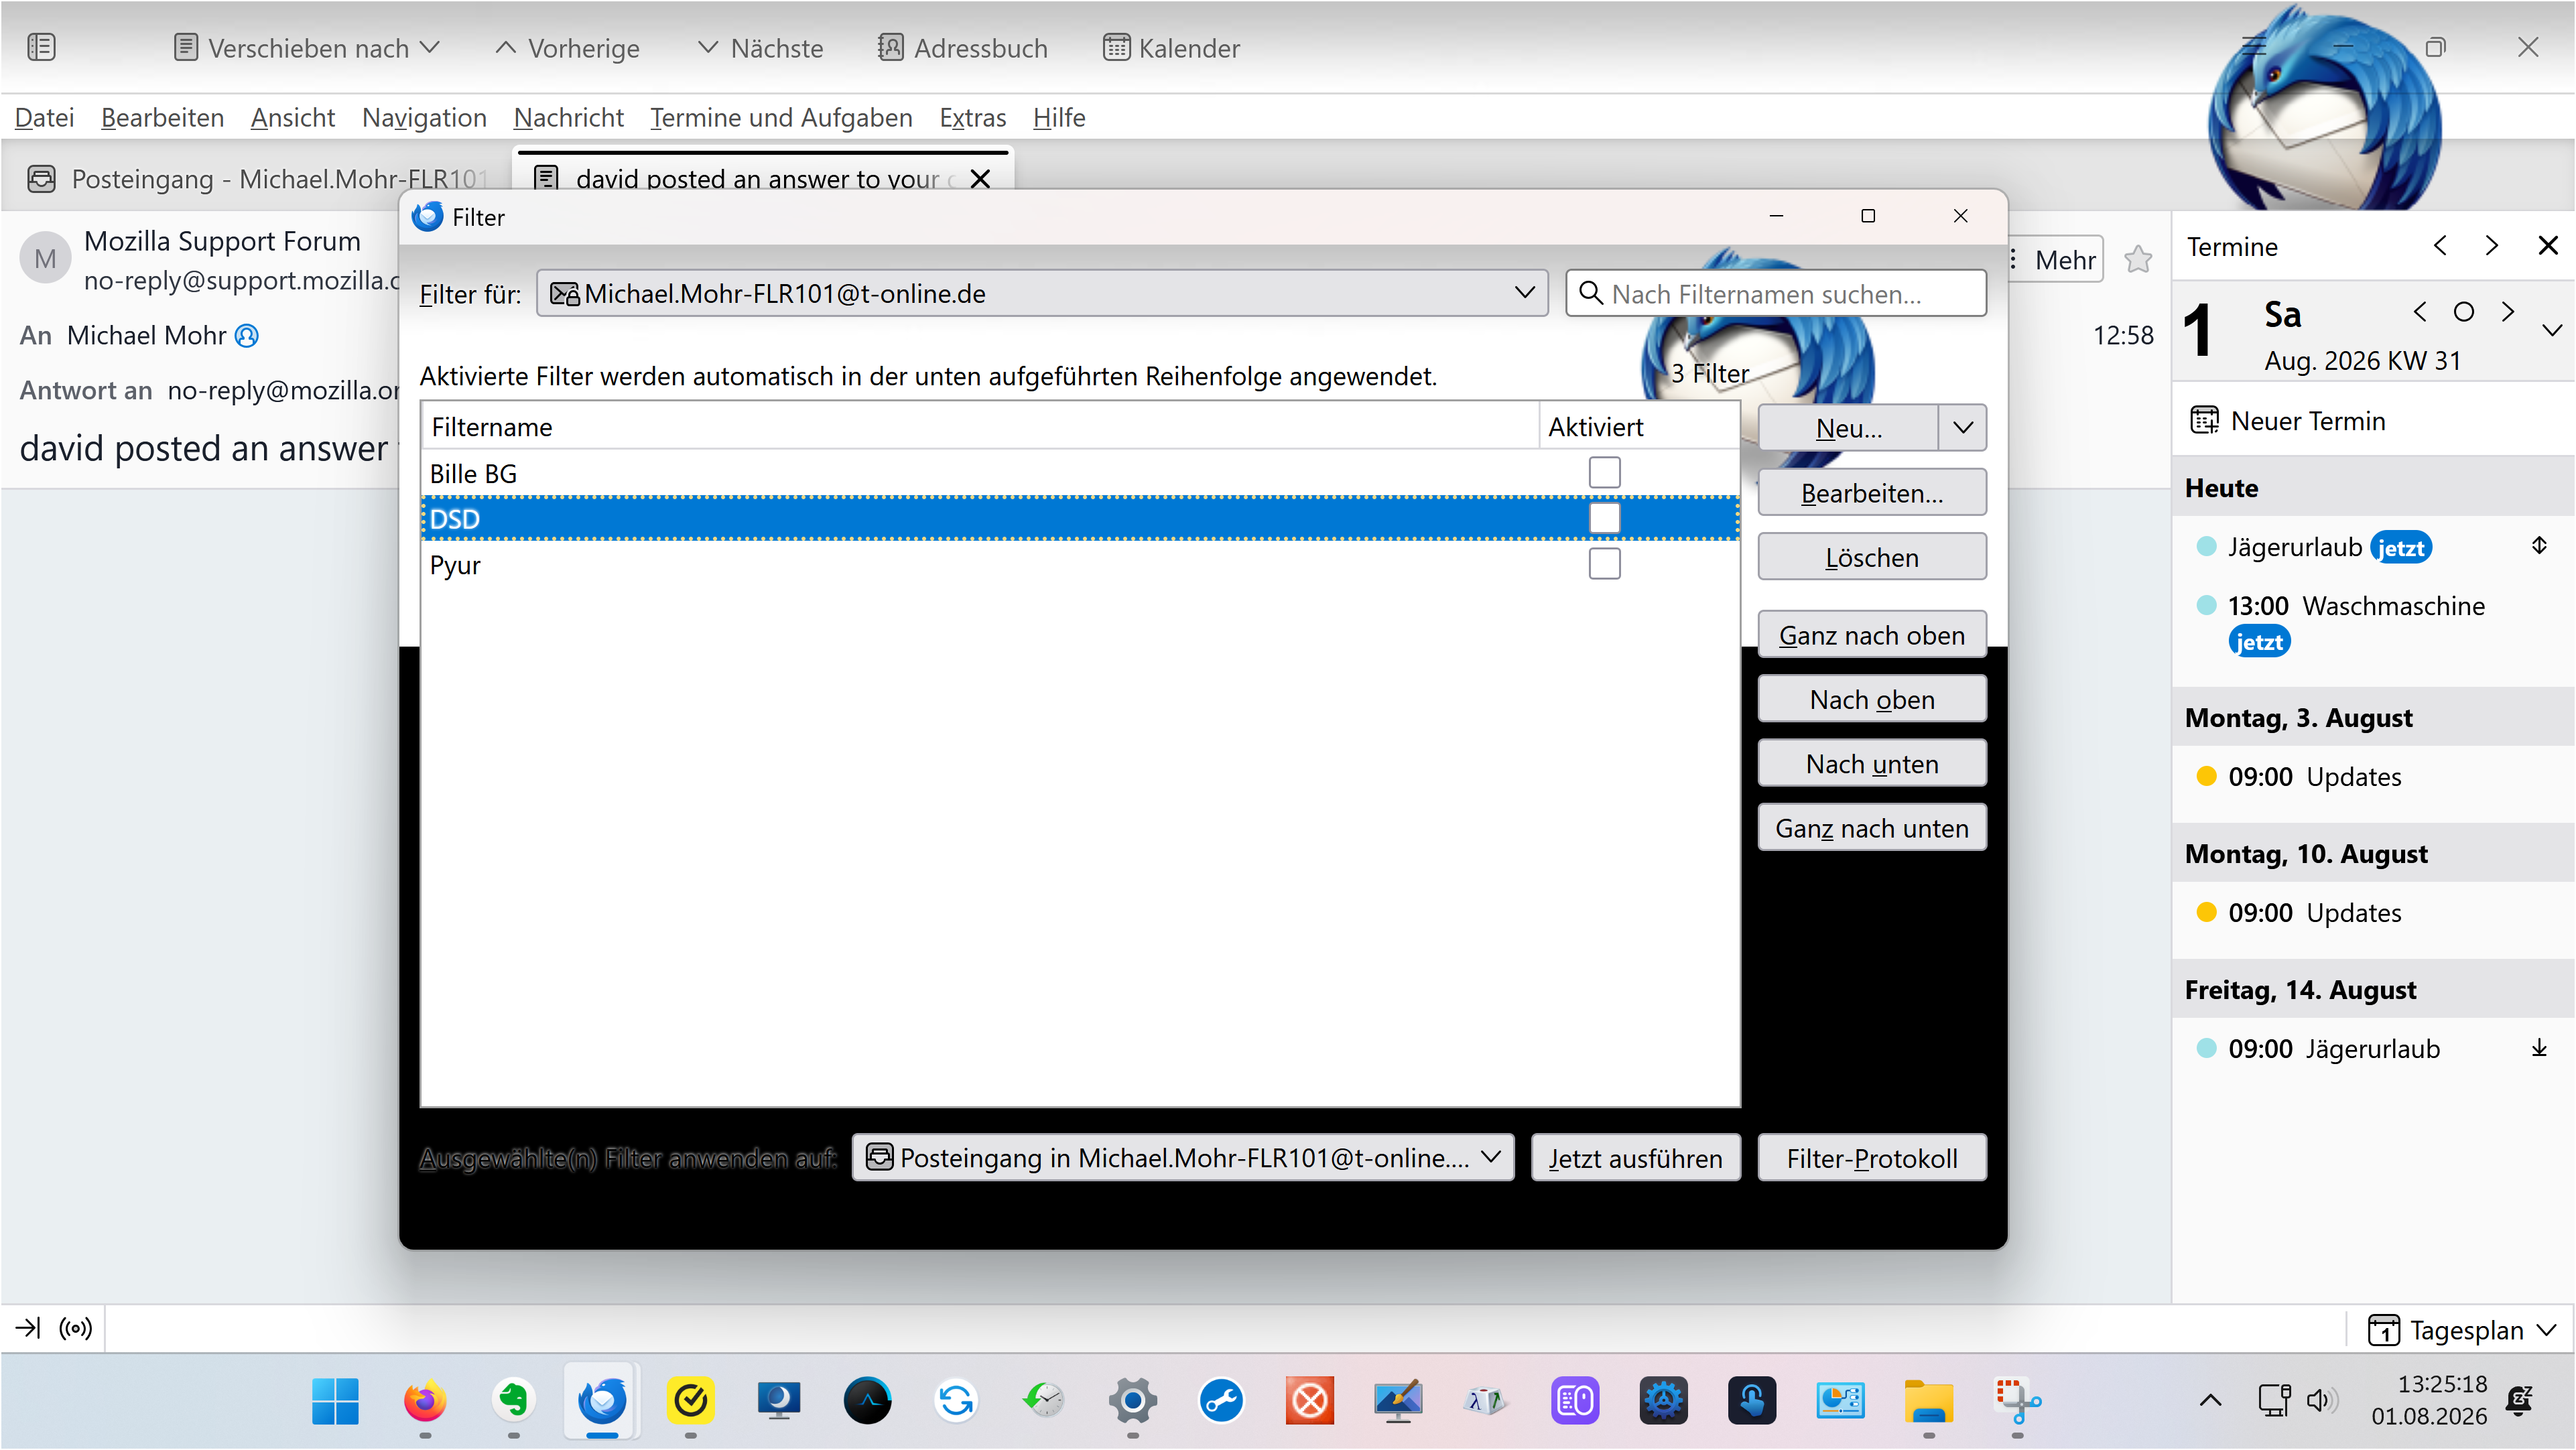
Task: Click Jetzt ausführen button
Action: pos(1636,1158)
